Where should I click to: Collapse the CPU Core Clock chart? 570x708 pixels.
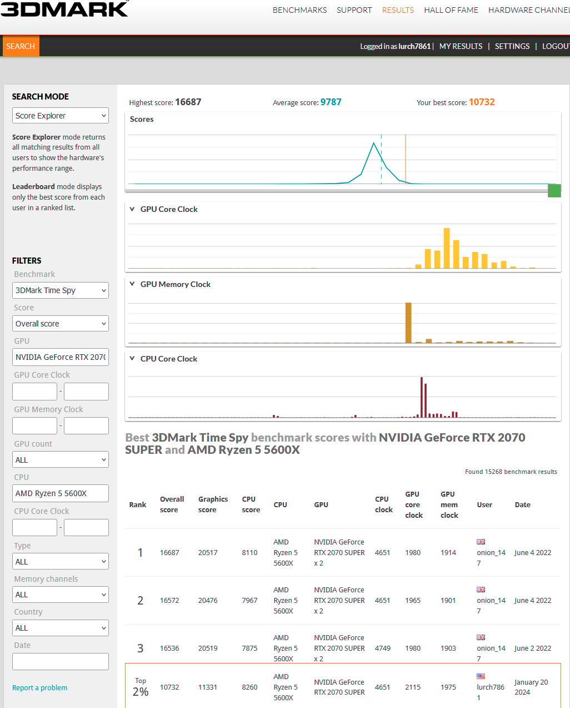pos(132,359)
